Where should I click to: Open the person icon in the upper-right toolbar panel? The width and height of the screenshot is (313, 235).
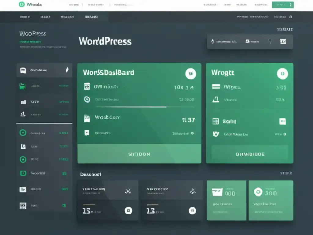(212, 41)
